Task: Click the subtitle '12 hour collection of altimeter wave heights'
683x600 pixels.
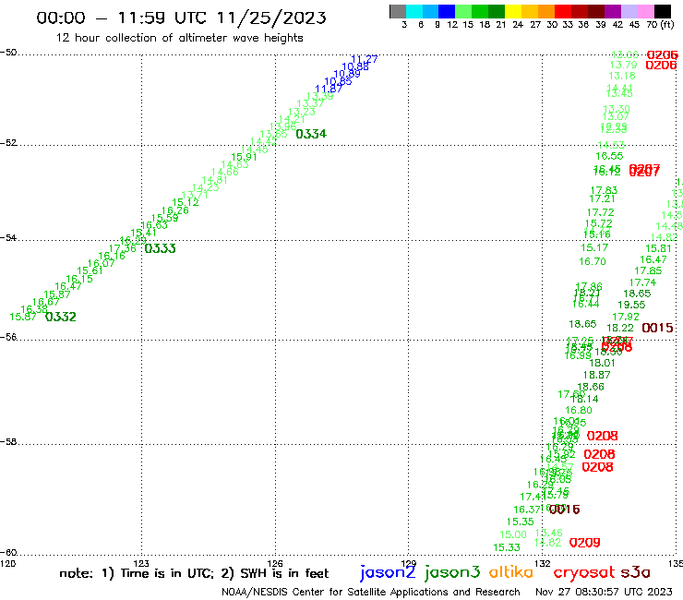Action: 179,38
